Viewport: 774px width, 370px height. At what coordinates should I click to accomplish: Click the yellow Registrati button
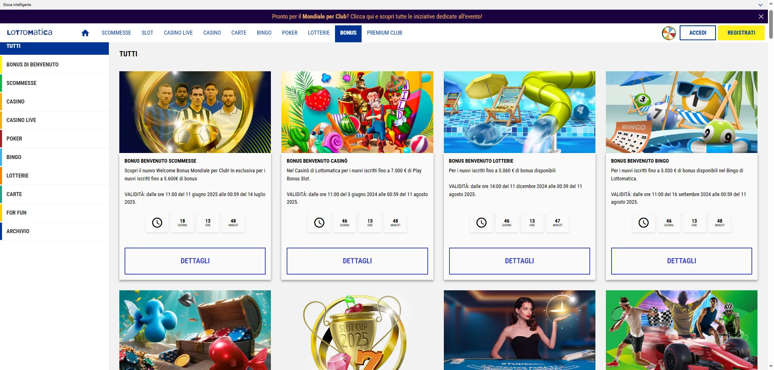pos(741,33)
